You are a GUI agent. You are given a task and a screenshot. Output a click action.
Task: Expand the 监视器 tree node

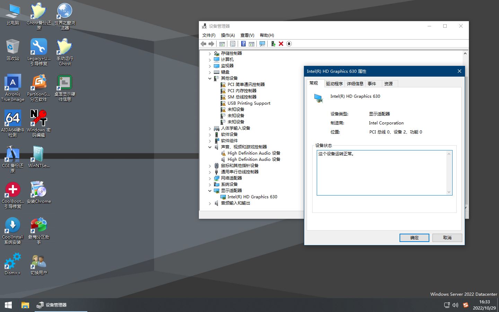[x=210, y=66]
